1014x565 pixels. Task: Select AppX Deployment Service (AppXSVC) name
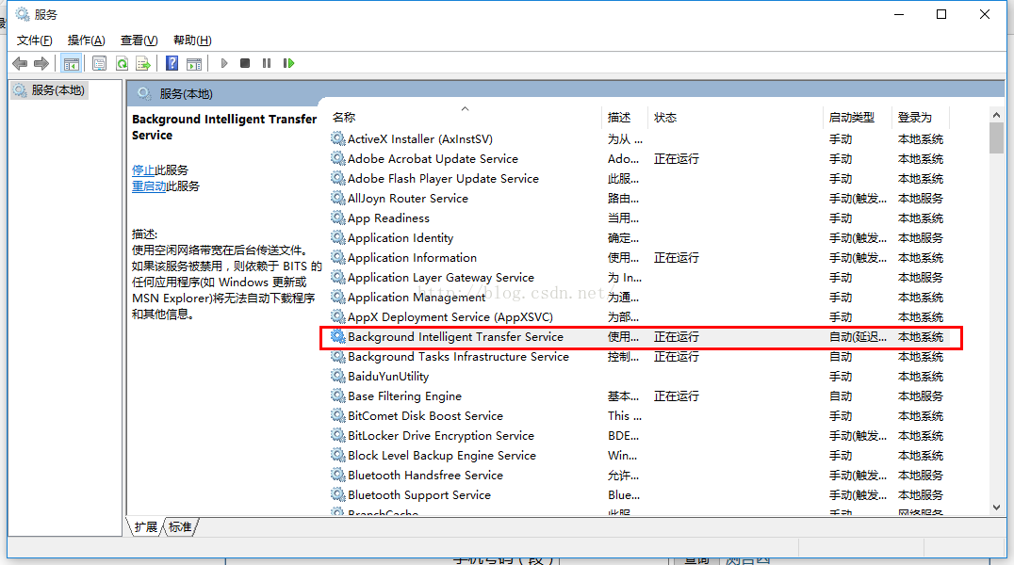(x=450, y=316)
